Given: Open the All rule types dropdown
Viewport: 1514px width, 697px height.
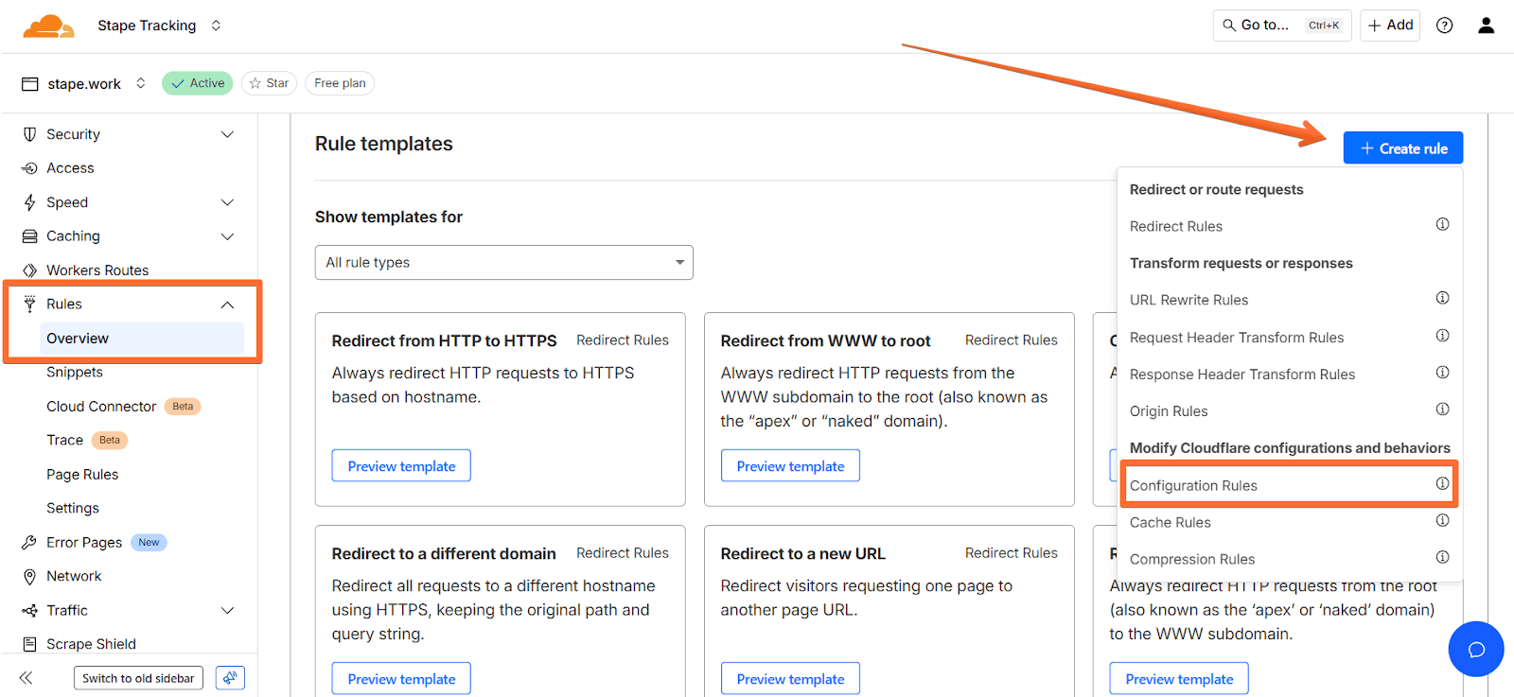Looking at the screenshot, I should pyautogui.click(x=504, y=263).
